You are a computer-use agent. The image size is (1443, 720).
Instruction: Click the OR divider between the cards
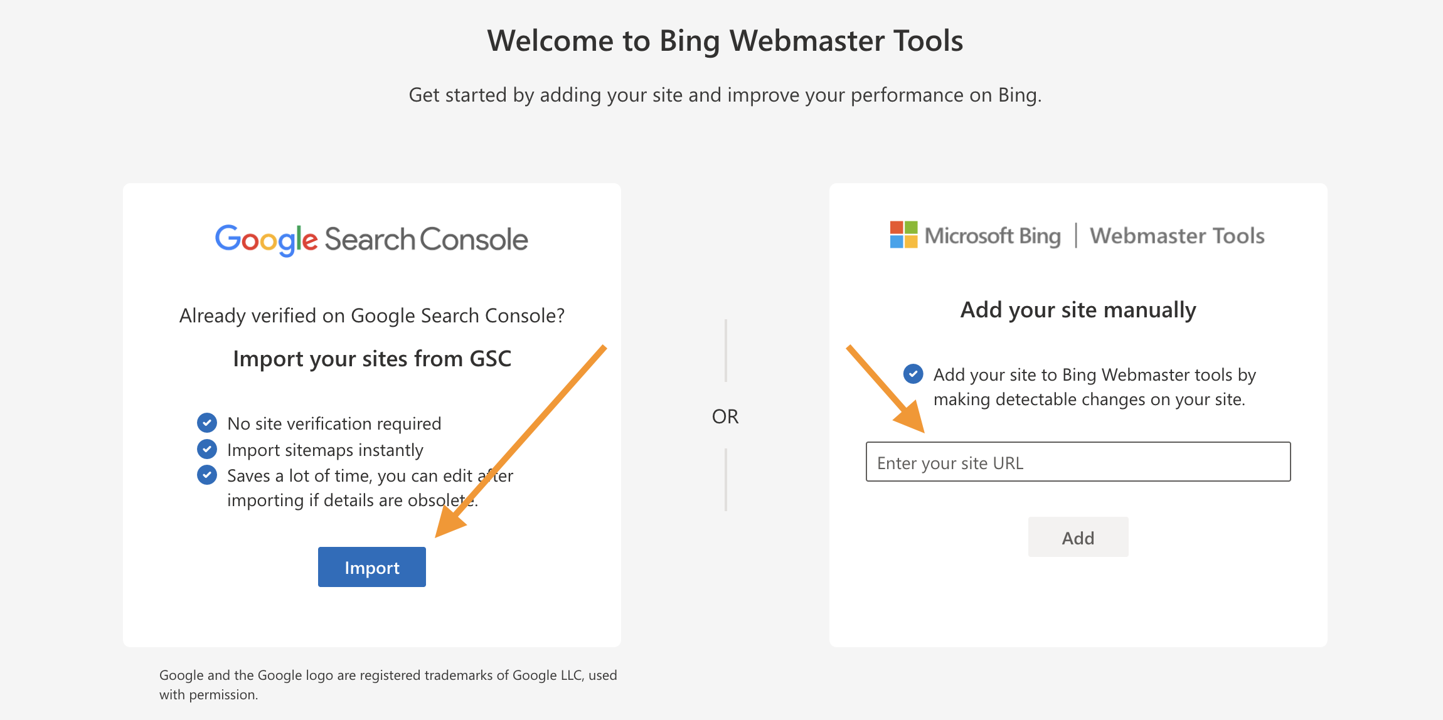pyautogui.click(x=725, y=416)
